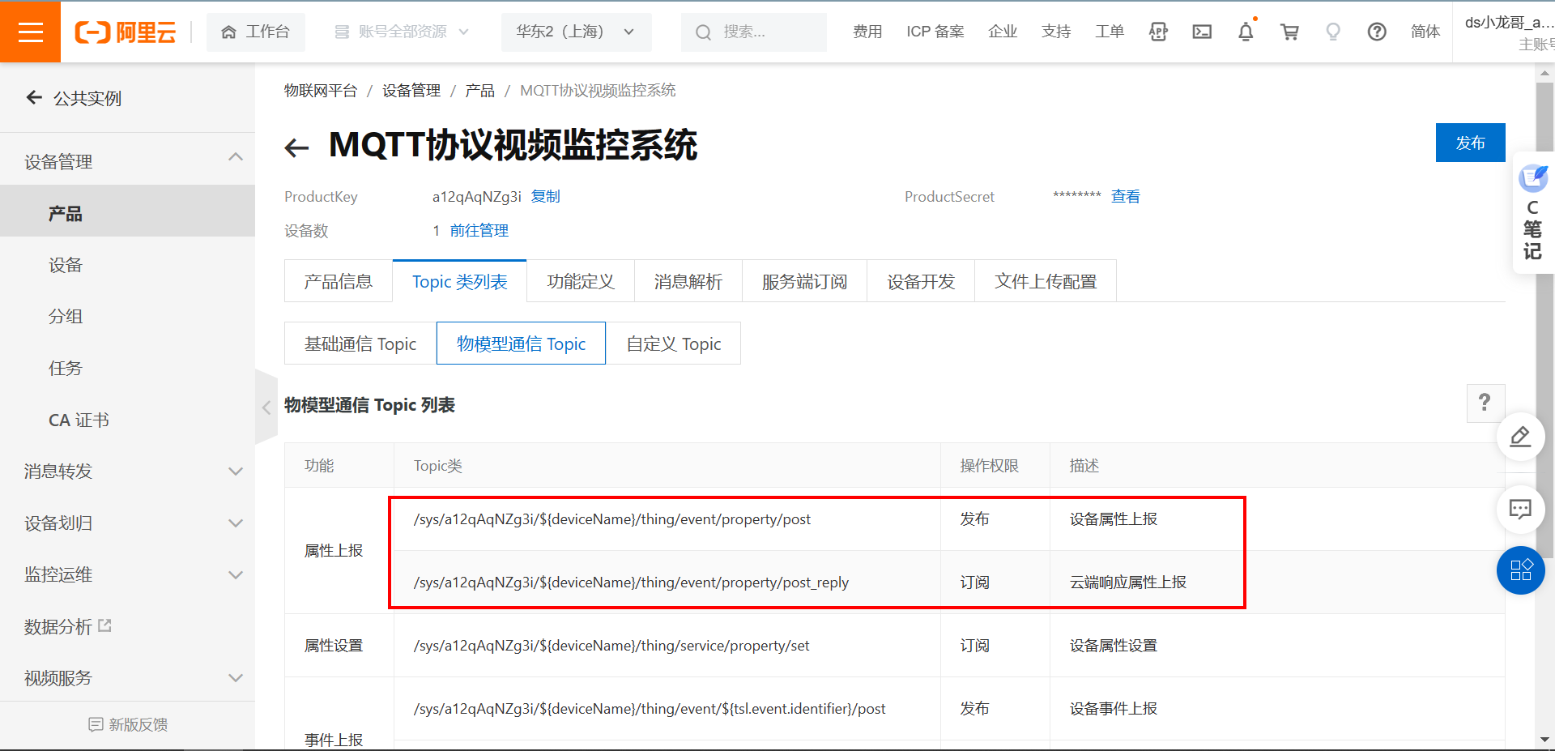Switch to the 文件上传配置 tab

point(1046,281)
